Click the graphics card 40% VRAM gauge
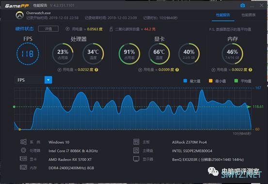The image size is (268, 184). [189, 54]
